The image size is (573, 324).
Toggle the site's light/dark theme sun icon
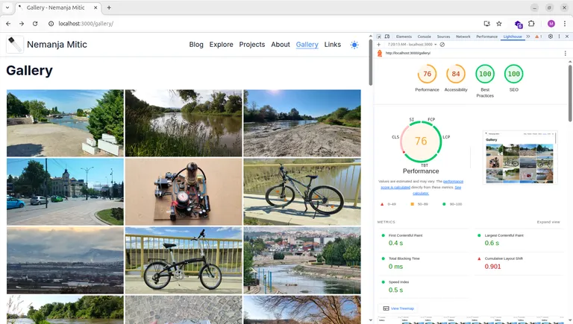[354, 45]
